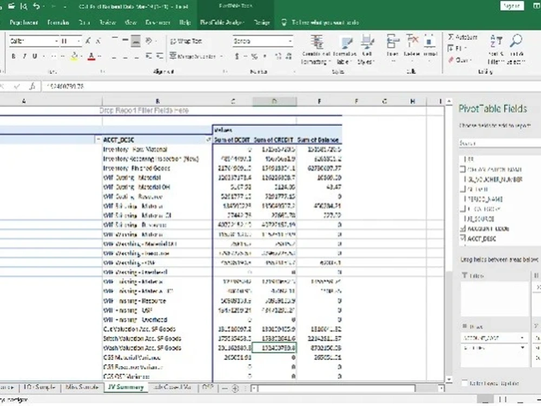The image size is (541, 406).
Task: Enable Wrap Text
Action: coord(186,41)
